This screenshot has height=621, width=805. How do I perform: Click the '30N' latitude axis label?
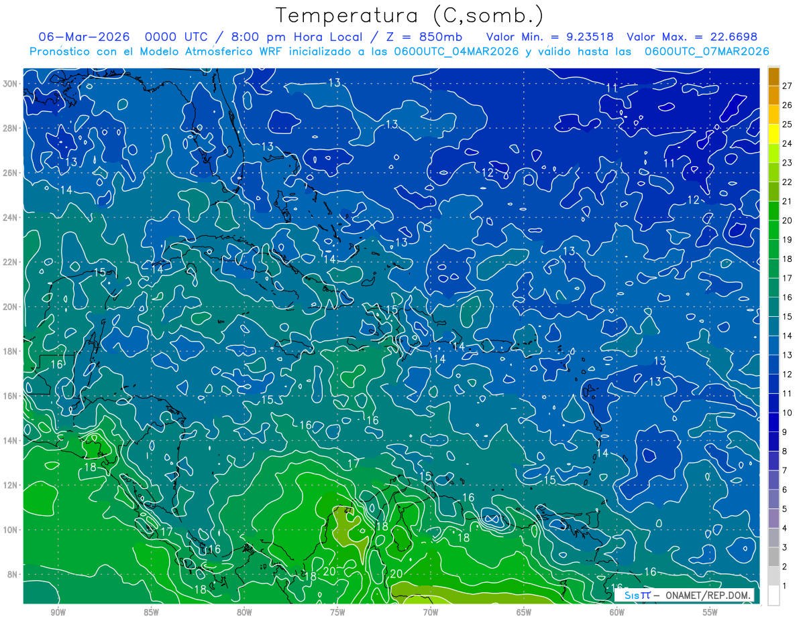pyautogui.click(x=11, y=84)
